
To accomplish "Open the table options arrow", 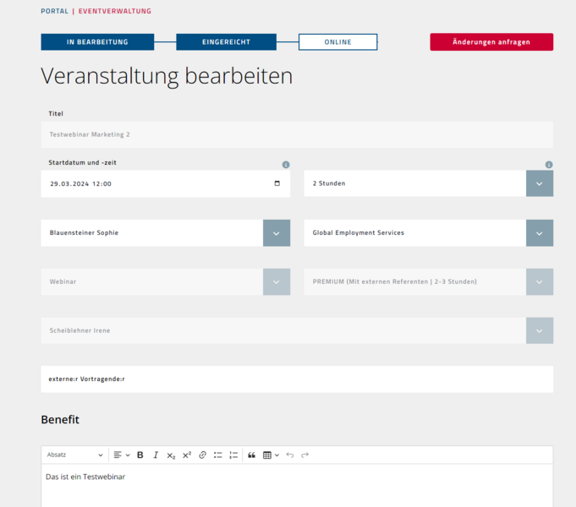I will (277, 455).
